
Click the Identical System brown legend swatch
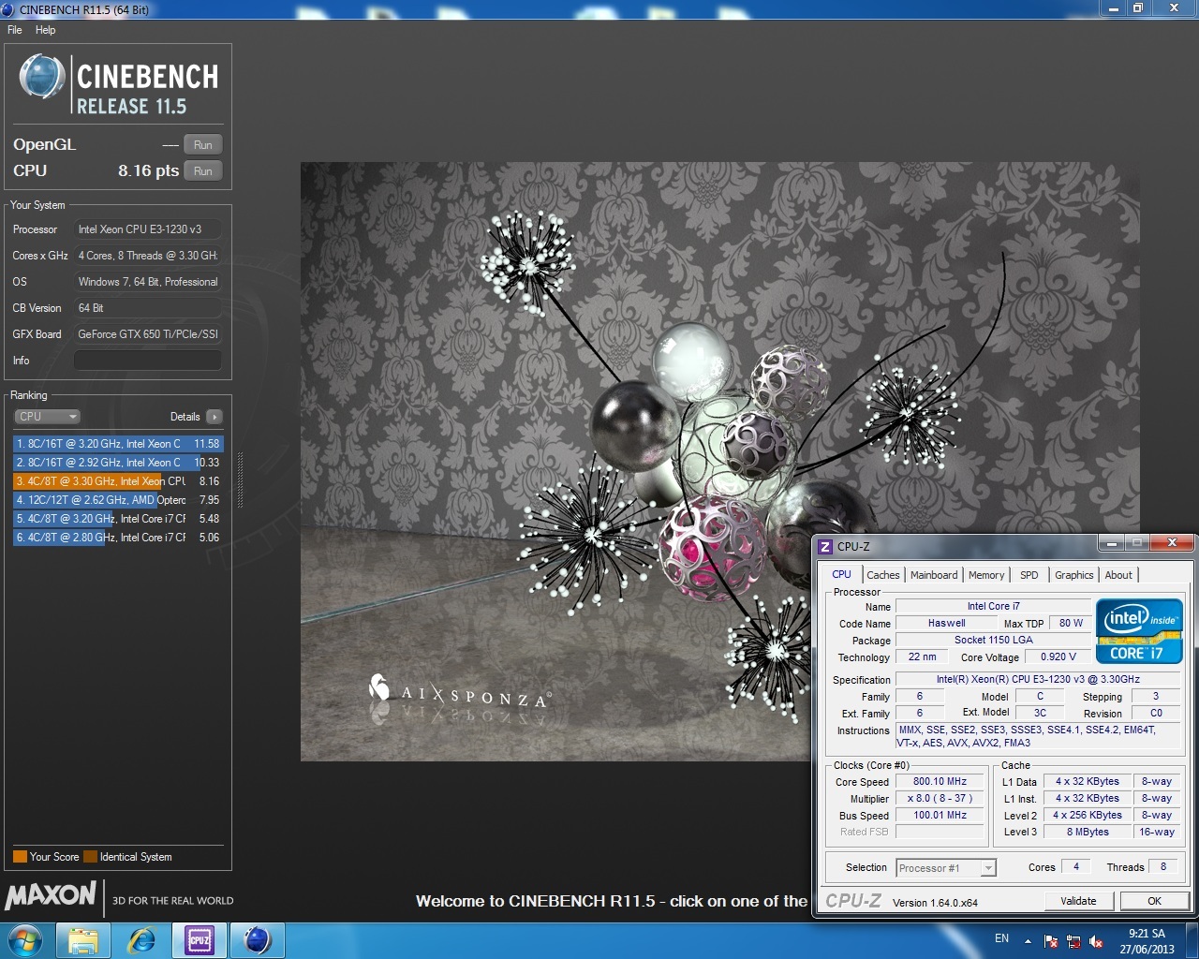click(90, 857)
